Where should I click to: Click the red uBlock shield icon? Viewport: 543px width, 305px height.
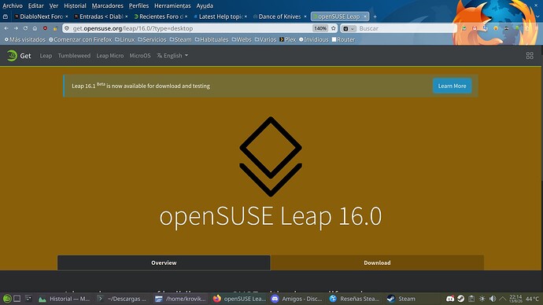point(45,28)
